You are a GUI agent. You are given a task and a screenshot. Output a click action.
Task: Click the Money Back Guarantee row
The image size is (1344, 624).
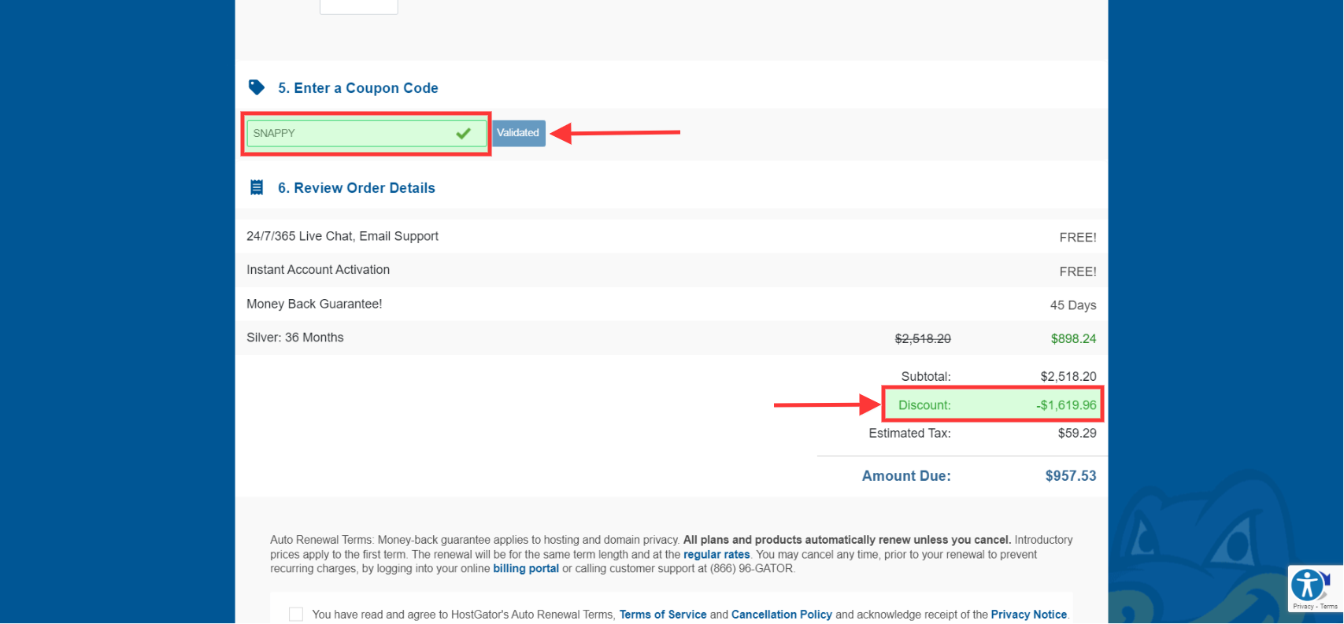coord(314,304)
